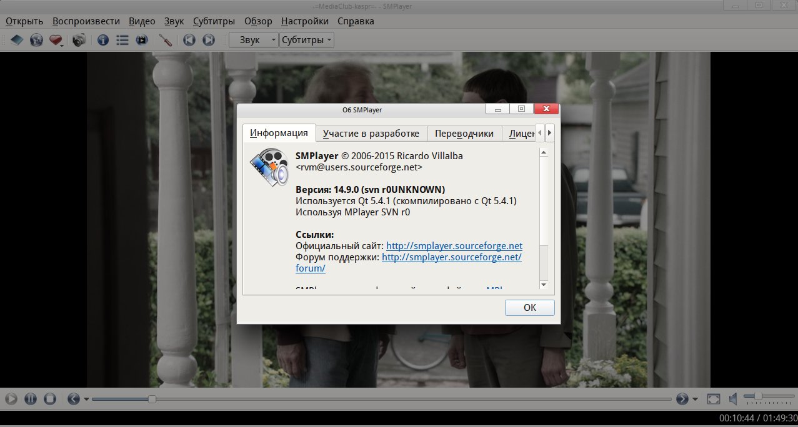Open preferences screwdriver icon
This screenshot has width=798, height=427.
point(166,40)
